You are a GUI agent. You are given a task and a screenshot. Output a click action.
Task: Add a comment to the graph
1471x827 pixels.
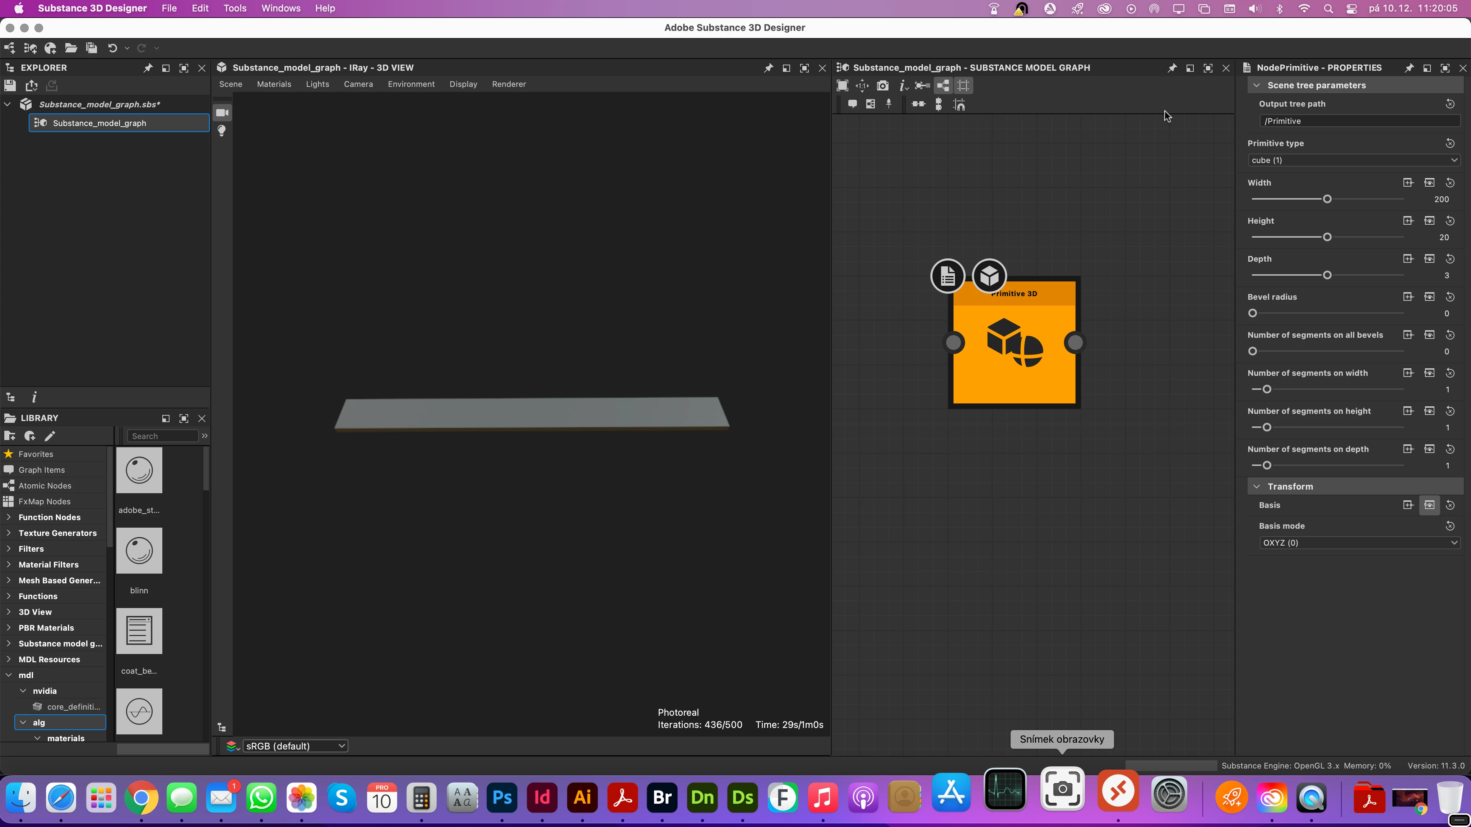coord(852,104)
